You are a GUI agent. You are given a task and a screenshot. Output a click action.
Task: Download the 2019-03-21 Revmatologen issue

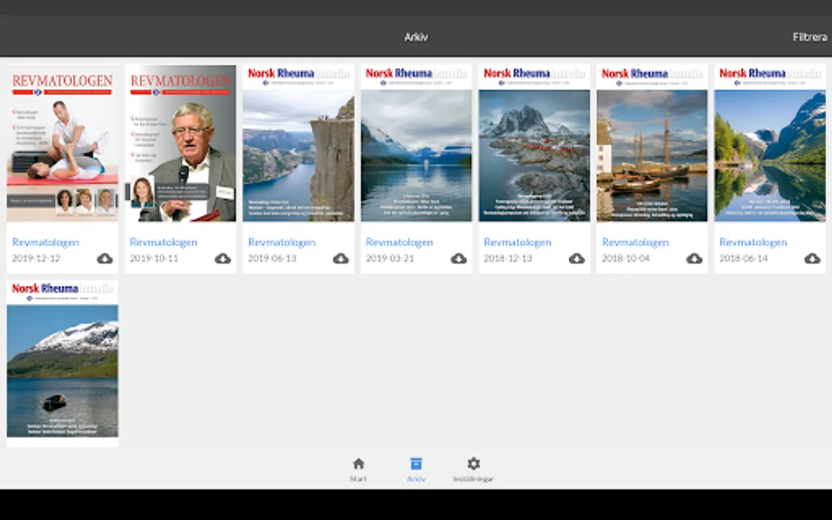coord(458,258)
